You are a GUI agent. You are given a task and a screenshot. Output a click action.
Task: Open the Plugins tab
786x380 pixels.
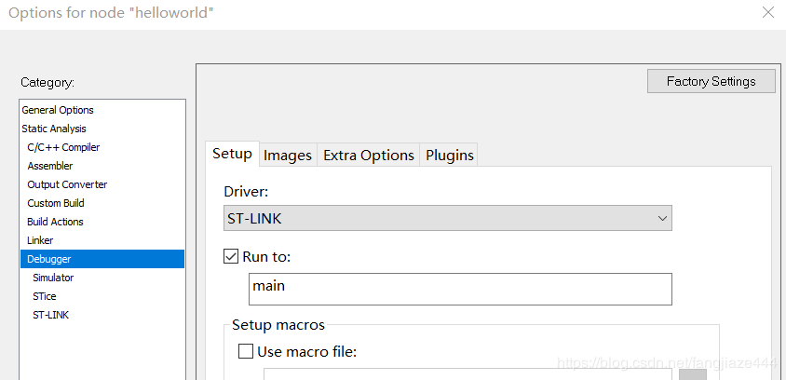pyautogui.click(x=450, y=156)
